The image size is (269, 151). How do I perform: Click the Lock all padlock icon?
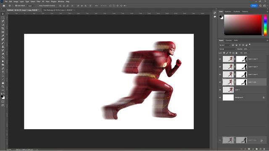(x=237, y=53)
